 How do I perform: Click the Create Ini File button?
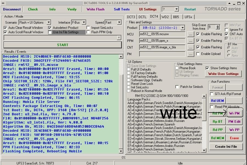(226, 147)
